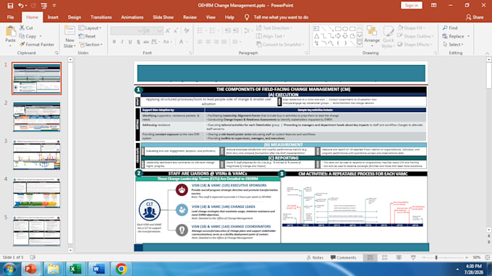Open the Layout dropdown

(x=90, y=28)
